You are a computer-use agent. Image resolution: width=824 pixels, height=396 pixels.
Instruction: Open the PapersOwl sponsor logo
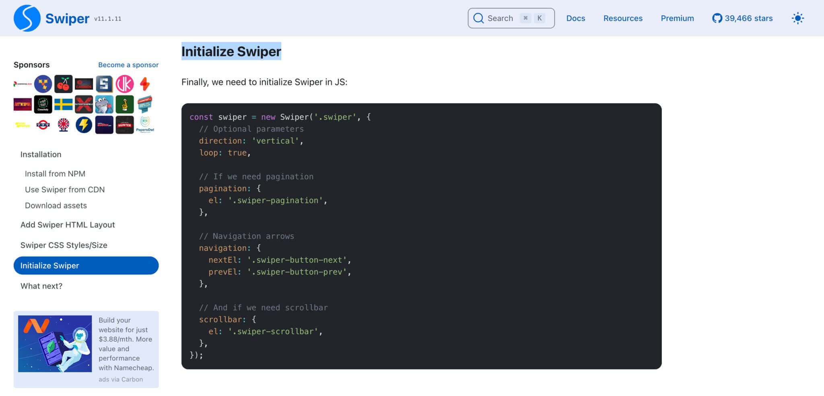(145, 125)
